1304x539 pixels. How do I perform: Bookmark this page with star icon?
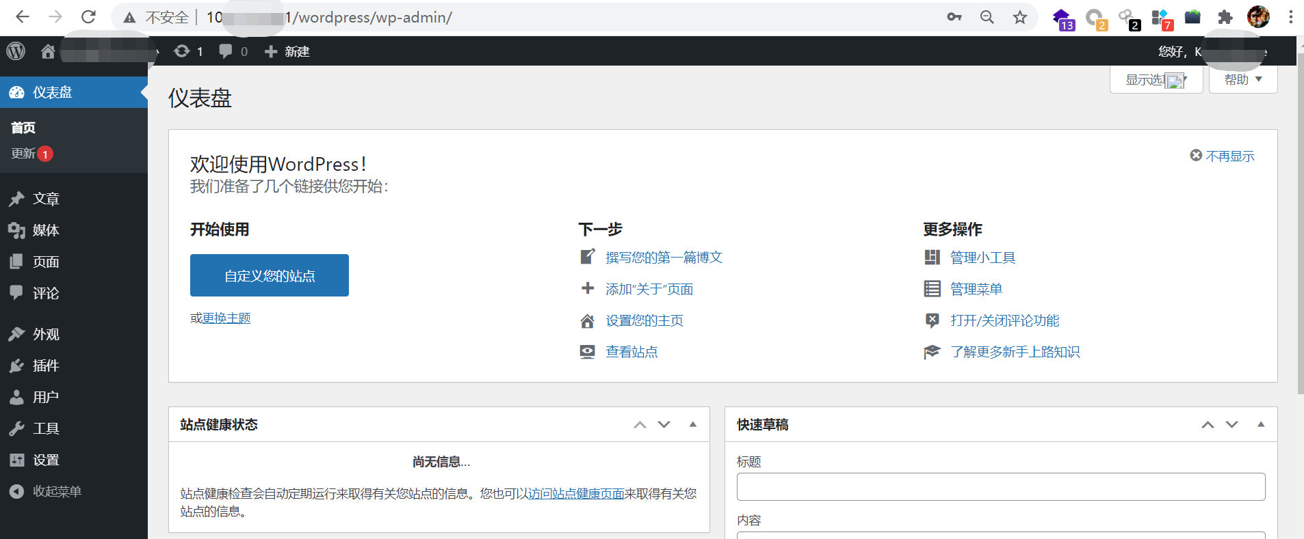click(x=1020, y=17)
